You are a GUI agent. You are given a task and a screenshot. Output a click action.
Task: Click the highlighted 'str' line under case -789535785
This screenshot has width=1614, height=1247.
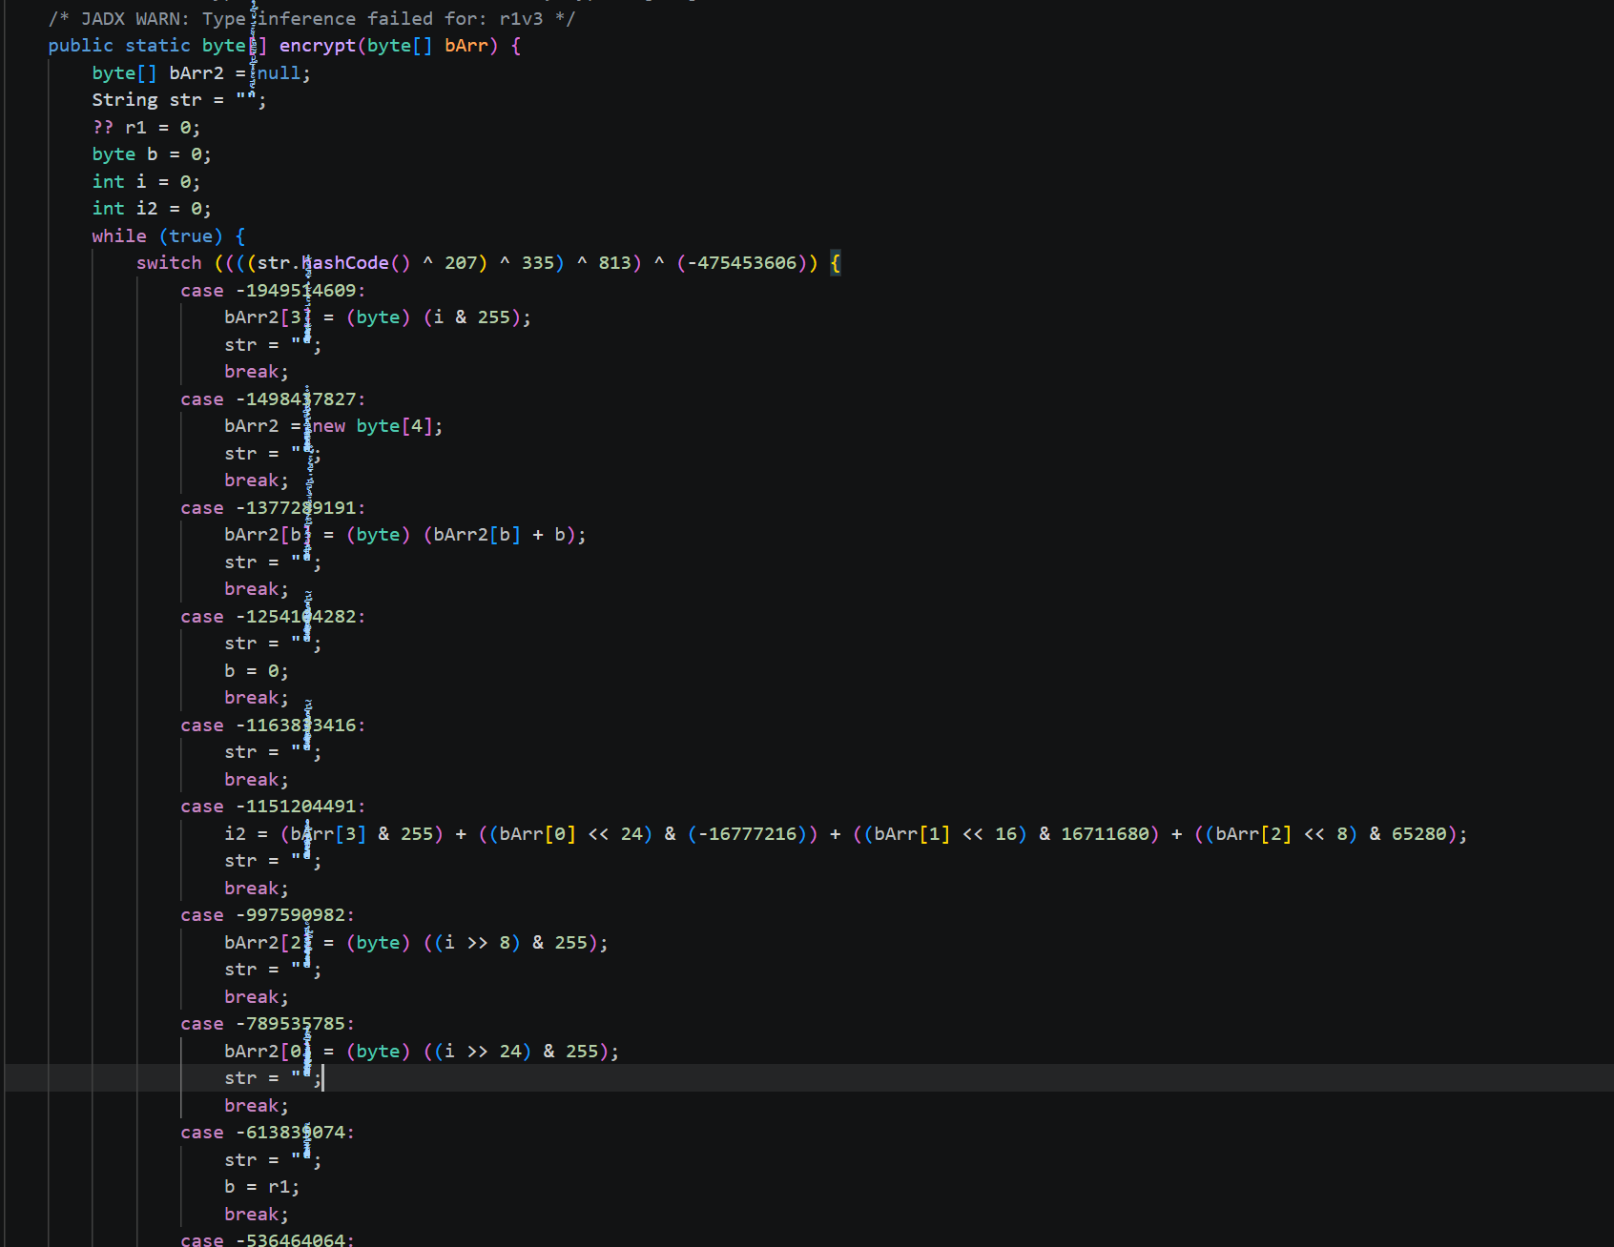tap(274, 1078)
